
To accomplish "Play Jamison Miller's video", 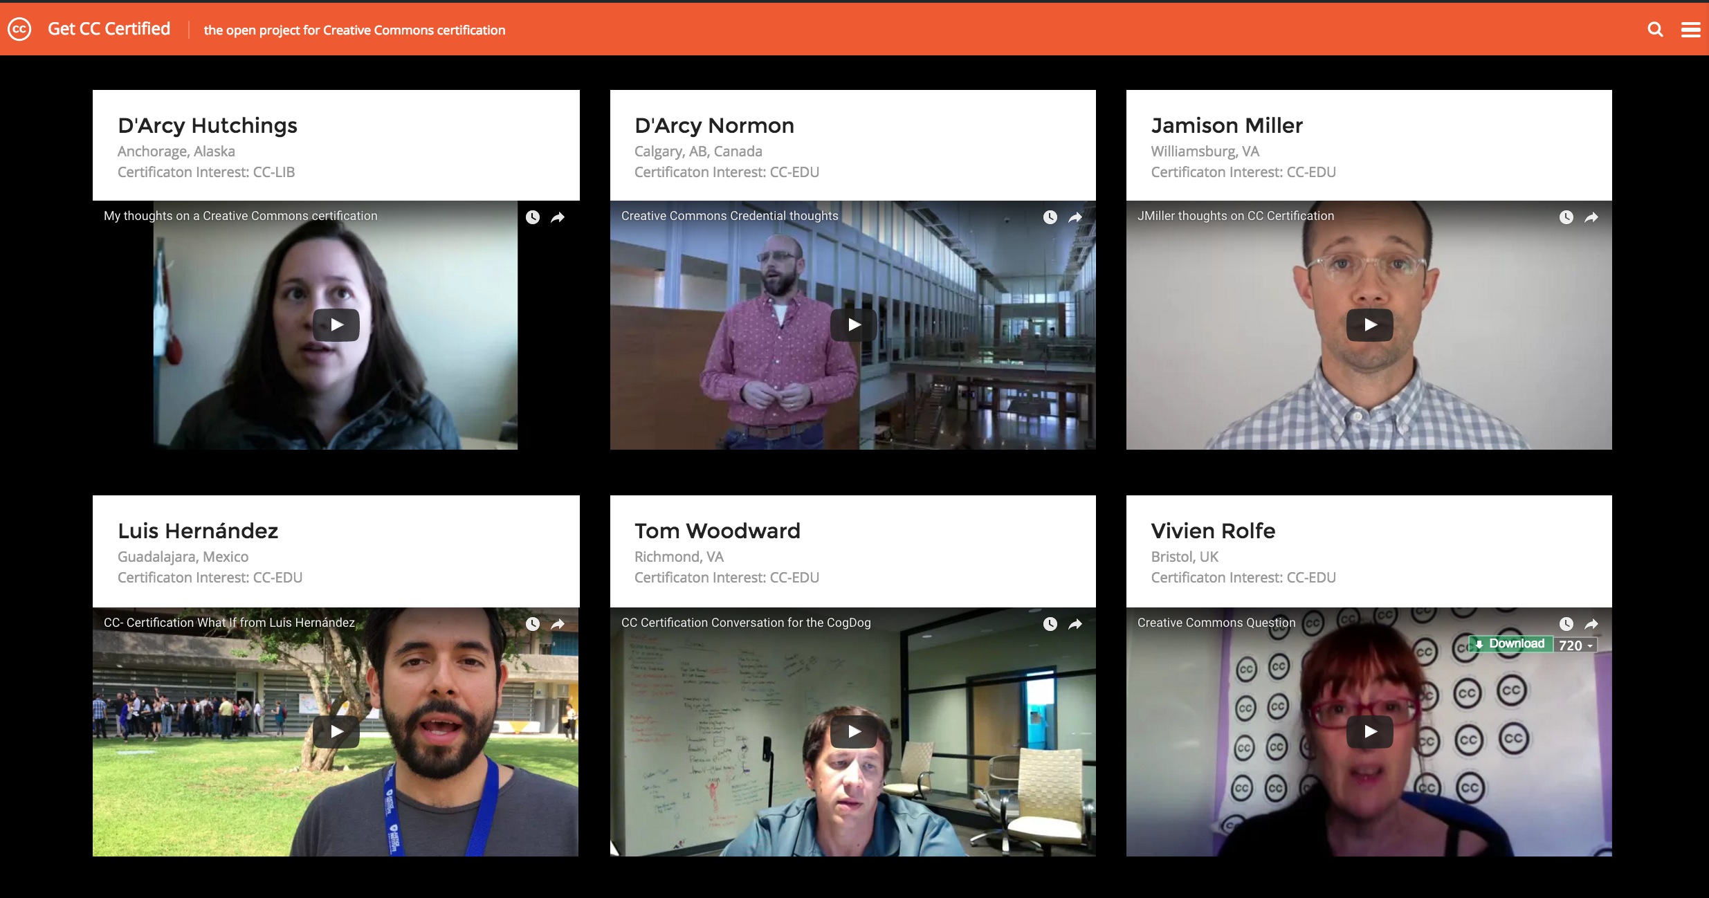I will point(1369,324).
